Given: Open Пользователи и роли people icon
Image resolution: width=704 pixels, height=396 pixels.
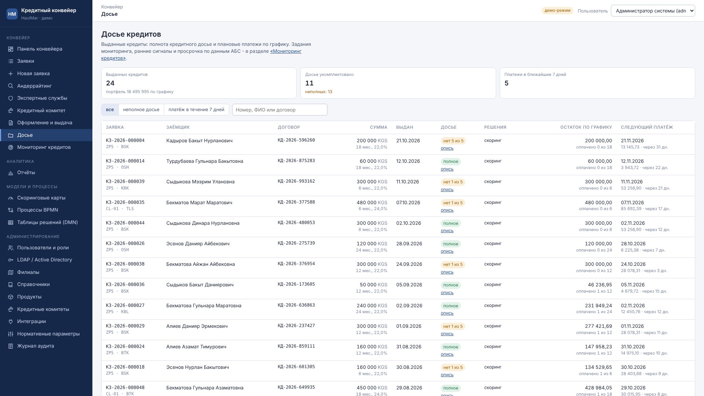Looking at the screenshot, I should [11, 248].
